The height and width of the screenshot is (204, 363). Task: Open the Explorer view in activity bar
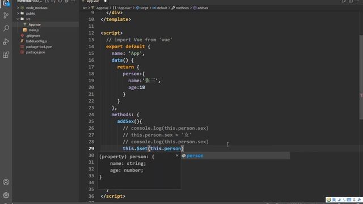click(x=6, y=3)
